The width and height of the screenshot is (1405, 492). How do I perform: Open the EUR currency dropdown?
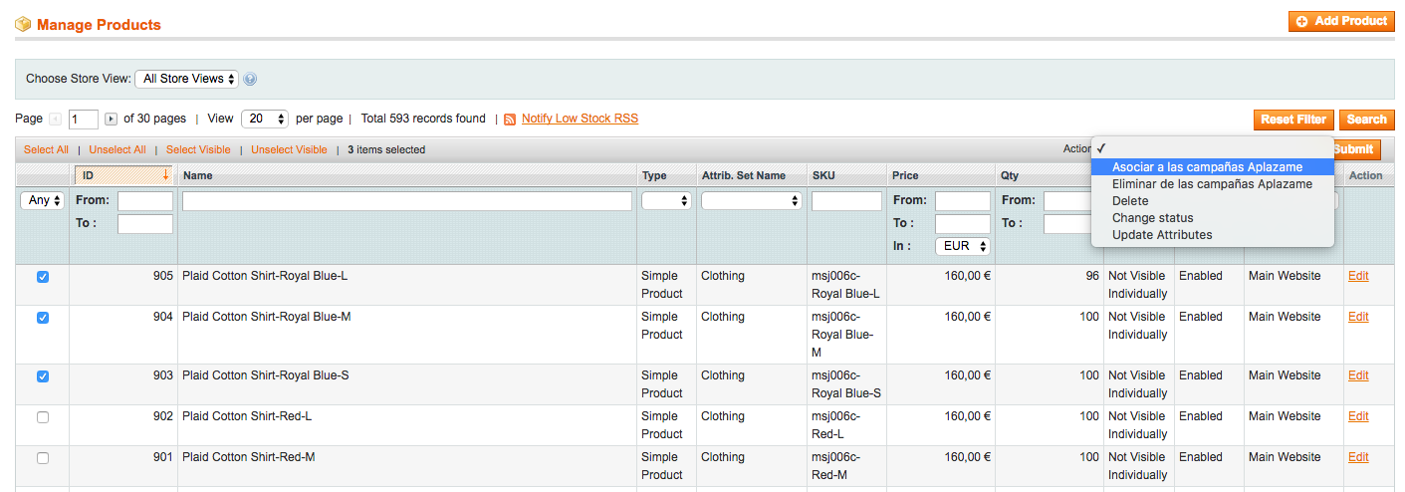(x=962, y=246)
